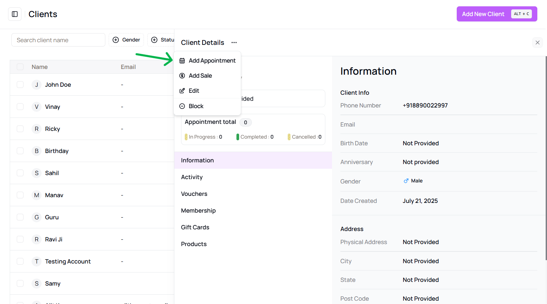Click Vinay's V avatar
This screenshot has height=304, width=547.
pyautogui.click(x=37, y=107)
